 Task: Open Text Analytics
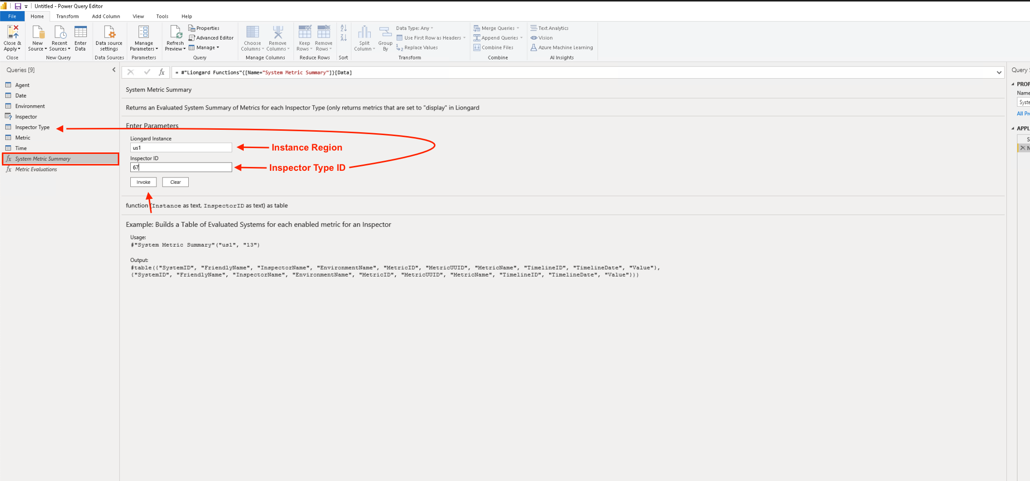tap(549, 28)
